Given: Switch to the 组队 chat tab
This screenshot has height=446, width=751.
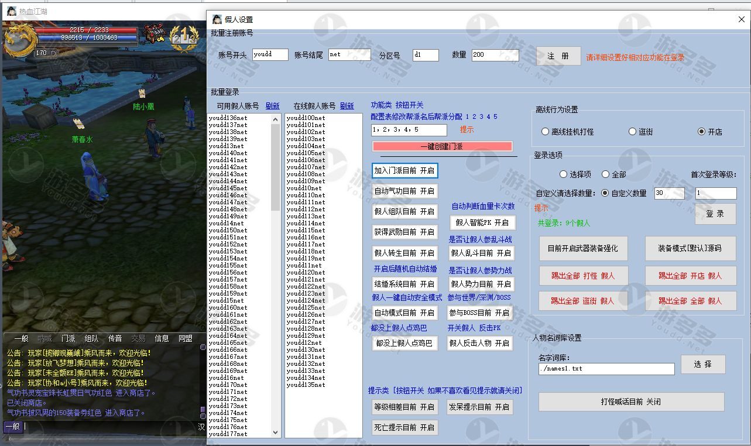Looking at the screenshot, I should [x=91, y=338].
